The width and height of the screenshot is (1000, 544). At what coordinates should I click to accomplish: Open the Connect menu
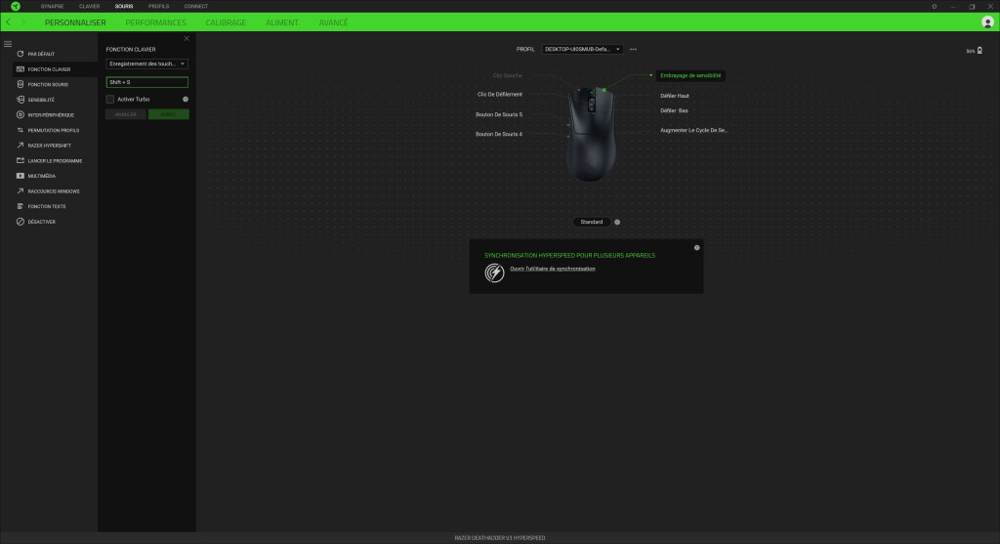195,7
